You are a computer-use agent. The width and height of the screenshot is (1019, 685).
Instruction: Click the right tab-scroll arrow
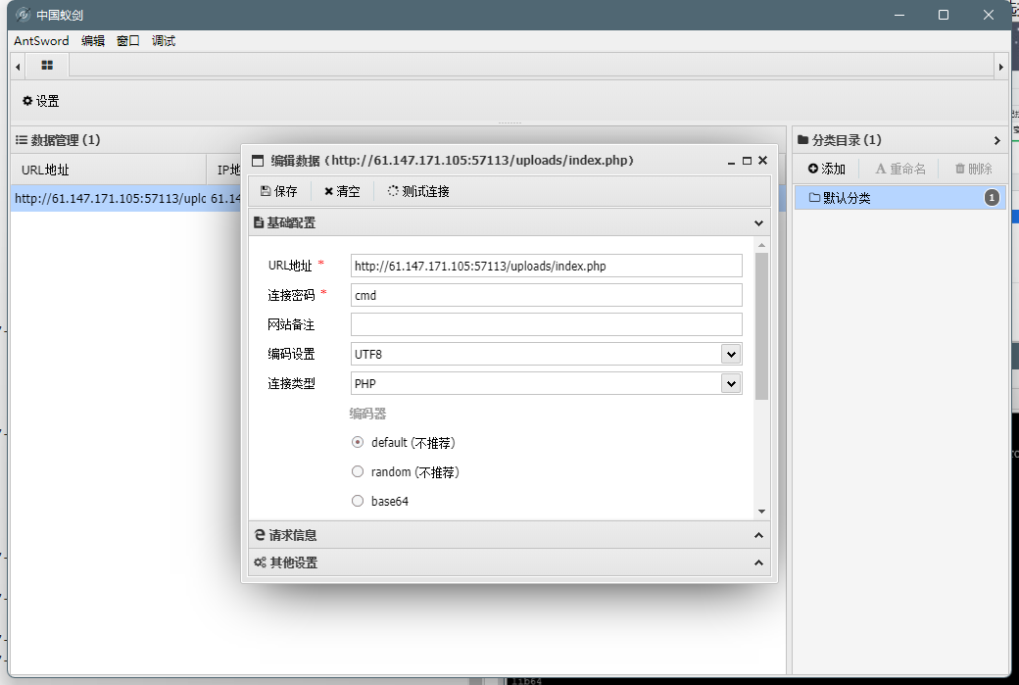coord(1000,67)
